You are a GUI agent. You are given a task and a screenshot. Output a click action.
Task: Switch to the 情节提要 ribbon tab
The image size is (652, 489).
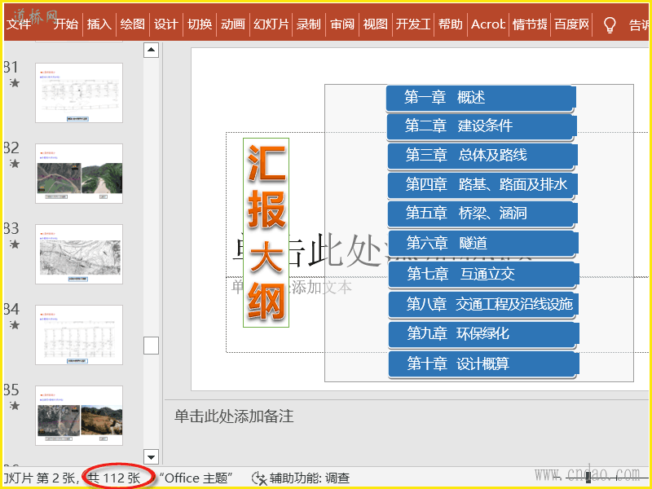click(x=530, y=24)
